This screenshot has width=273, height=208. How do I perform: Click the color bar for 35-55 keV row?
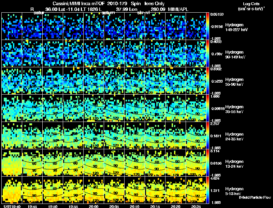pyautogui.click(x=208, y=108)
